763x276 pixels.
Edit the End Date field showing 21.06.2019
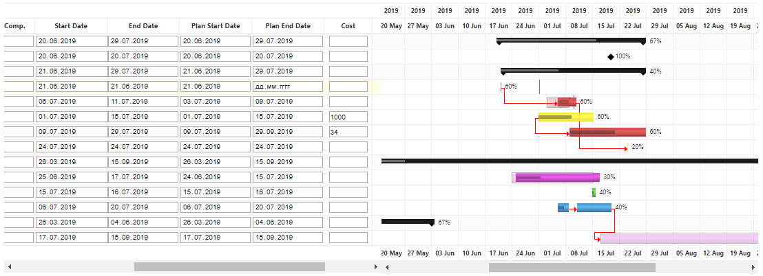(143, 87)
